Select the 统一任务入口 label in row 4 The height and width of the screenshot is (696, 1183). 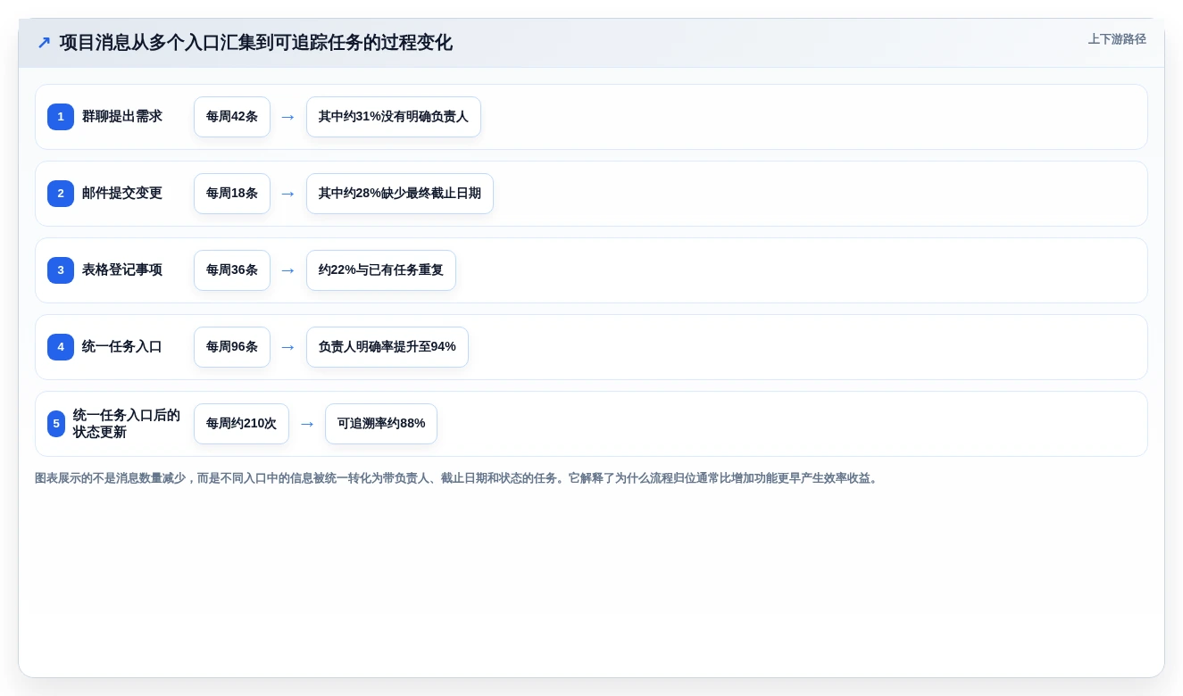pos(122,347)
